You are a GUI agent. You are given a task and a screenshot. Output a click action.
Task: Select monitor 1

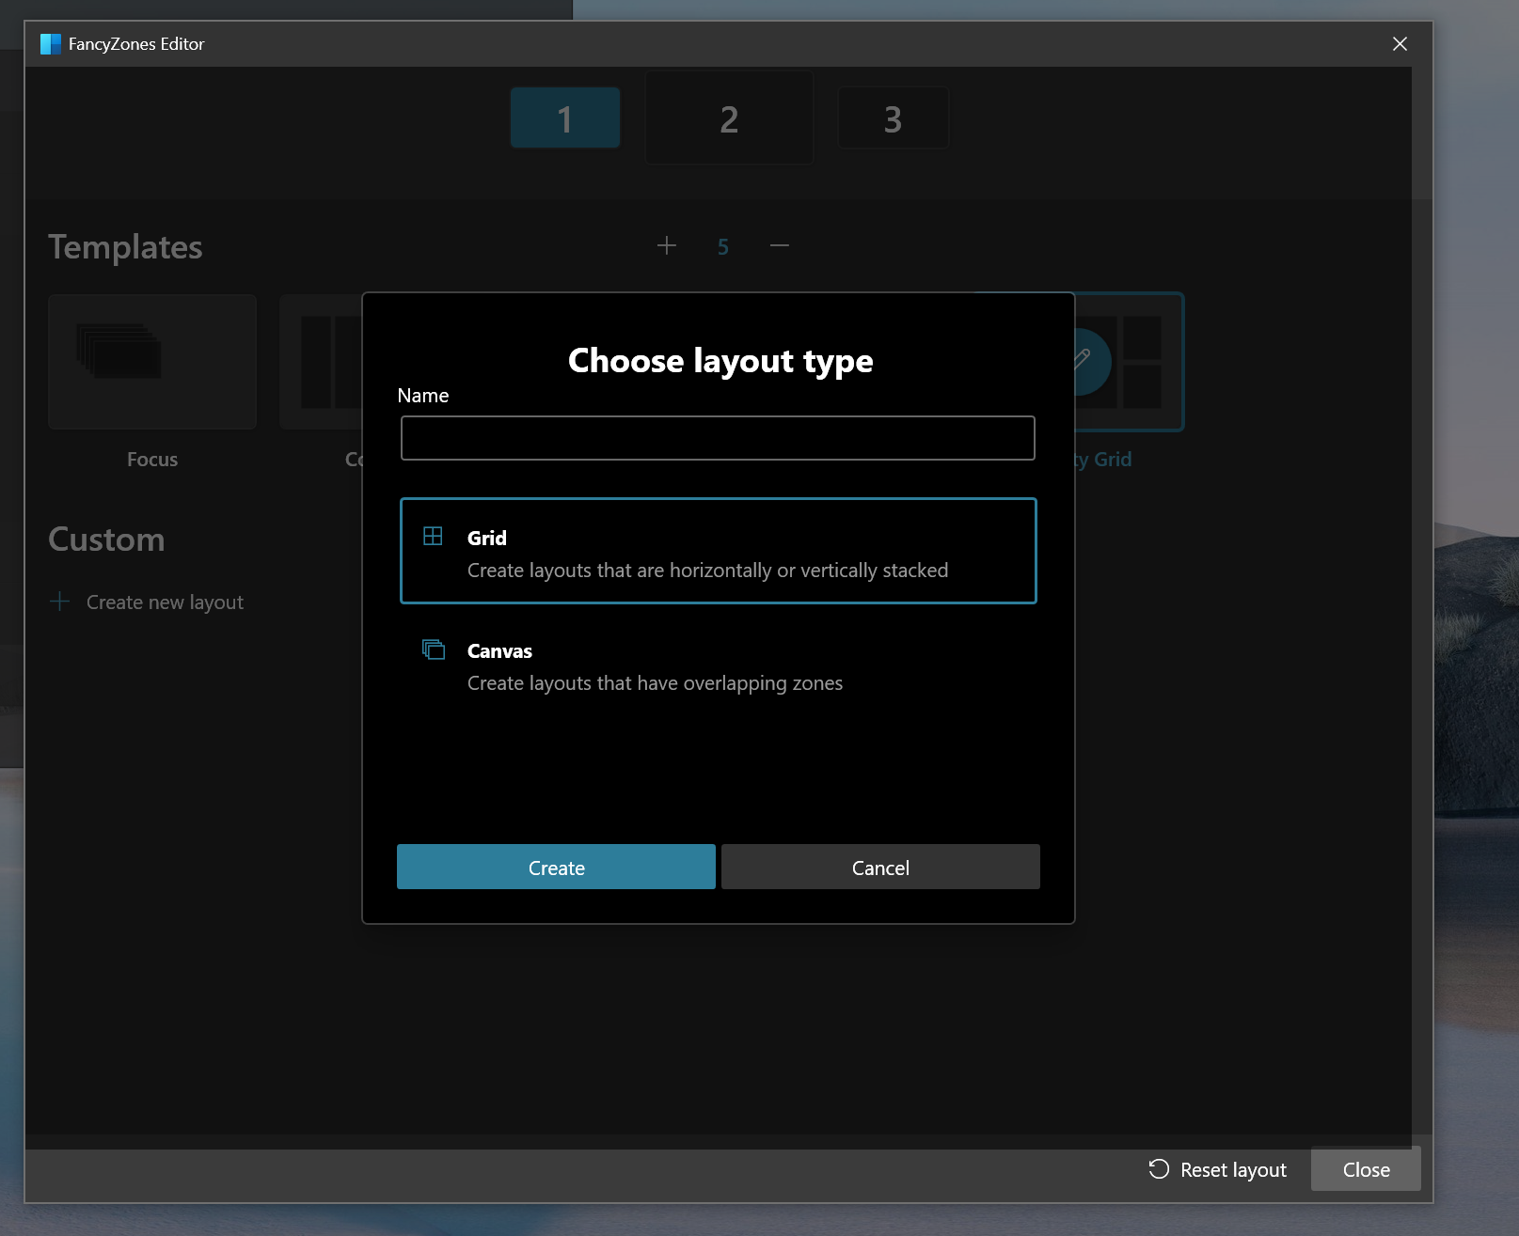click(564, 117)
